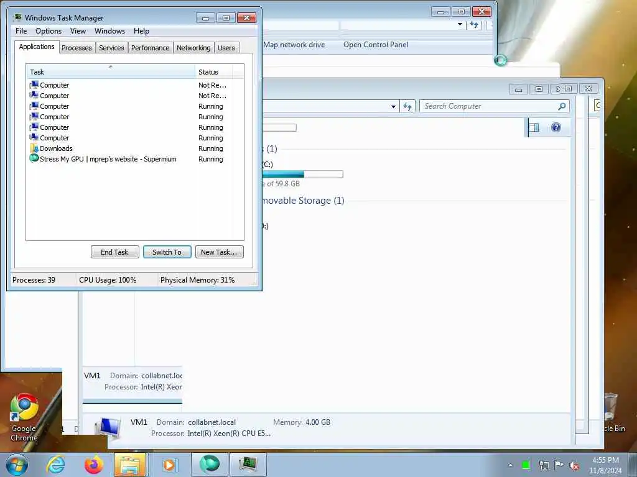This screenshot has height=477, width=637.
Task: Switch to the Users tab
Action: click(226, 48)
